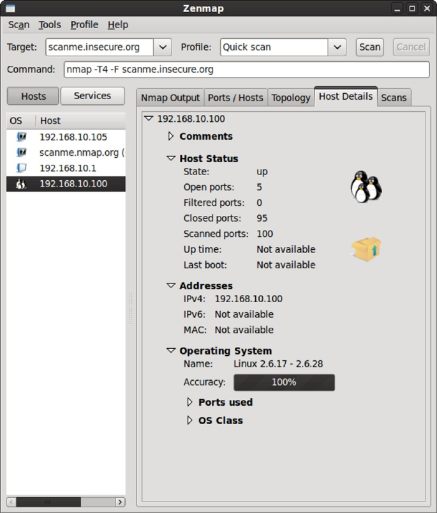Open the Tools menu
This screenshot has height=513, width=437.
50,25
